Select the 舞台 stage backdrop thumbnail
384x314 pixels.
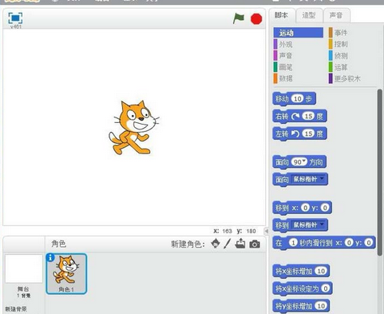click(x=24, y=268)
